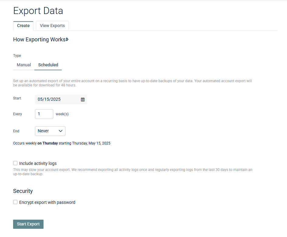Click the weekly recurrence summary text

coord(61,143)
